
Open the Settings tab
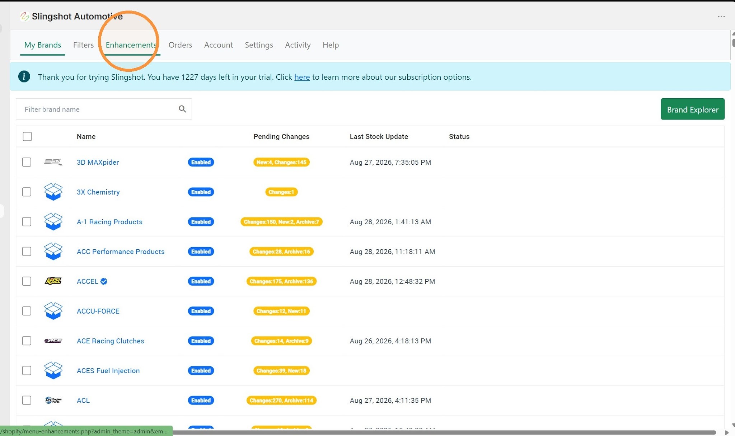click(x=259, y=45)
